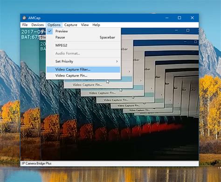The image size is (221, 182).
Task: Click the IP Camera Bridge Plus status bar
Action: point(110,163)
